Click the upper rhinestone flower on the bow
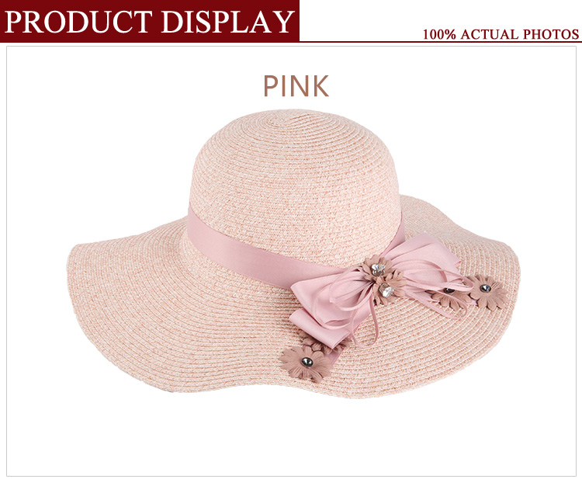The width and height of the screenshot is (582, 486). pos(378,266)
